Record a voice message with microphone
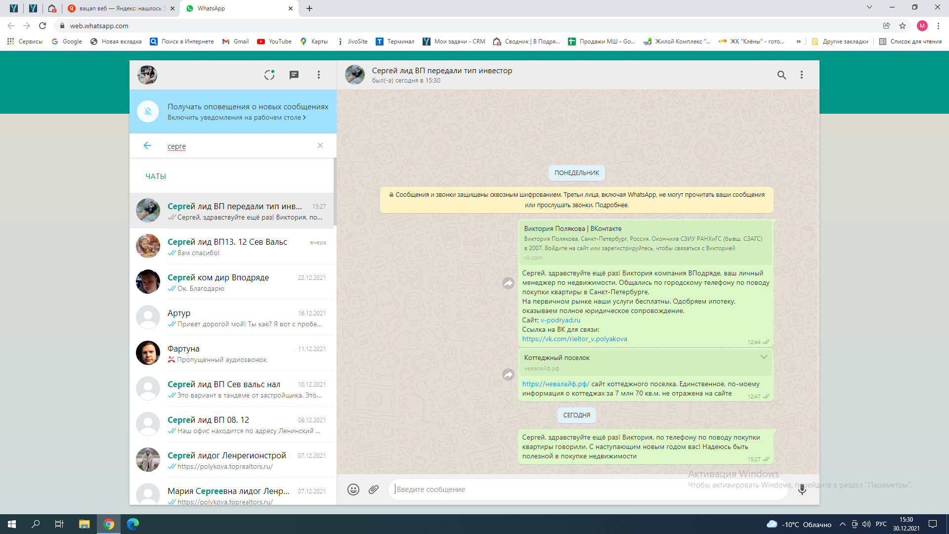 [x=802, y=489]
